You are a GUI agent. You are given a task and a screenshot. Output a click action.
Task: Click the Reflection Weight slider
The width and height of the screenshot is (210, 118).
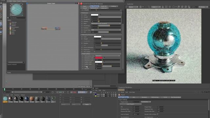tap(110, 17)
